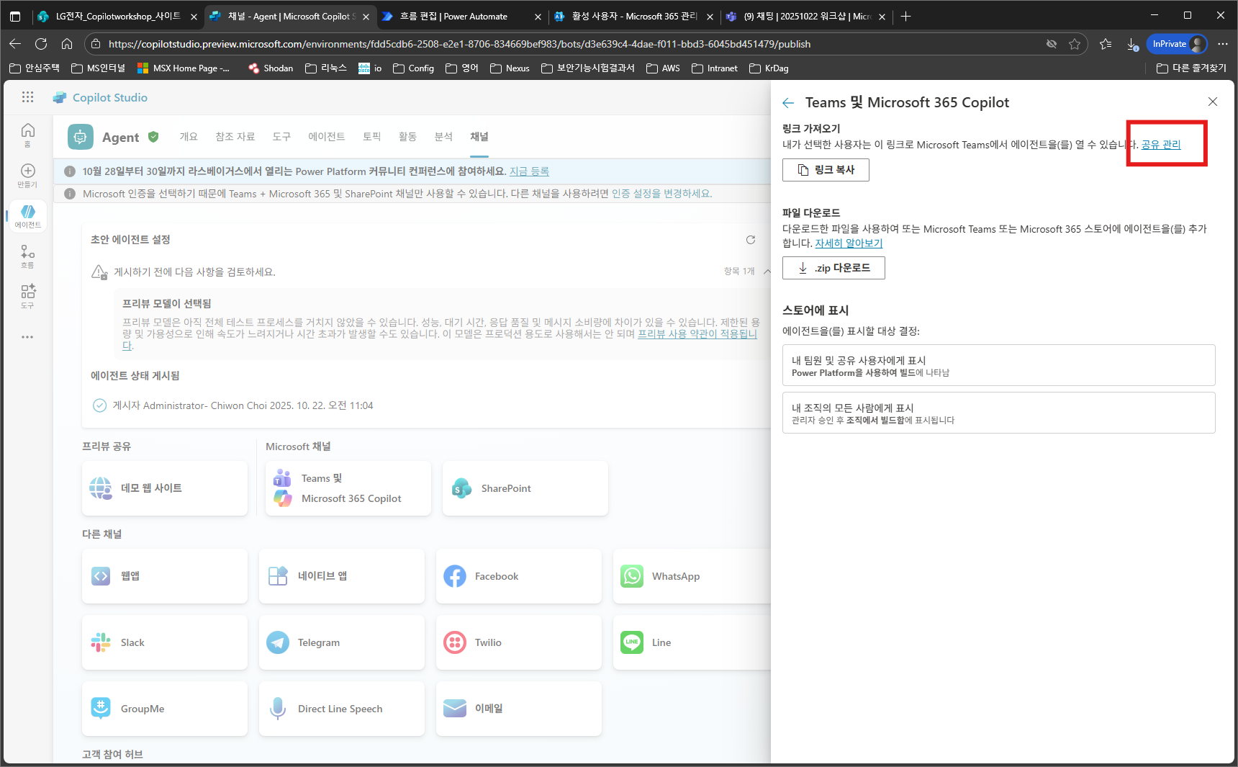The height and width of the screenshot is (767, 1238).
Task: Go back with the panel's left arrow
Action: coord(788,103)
